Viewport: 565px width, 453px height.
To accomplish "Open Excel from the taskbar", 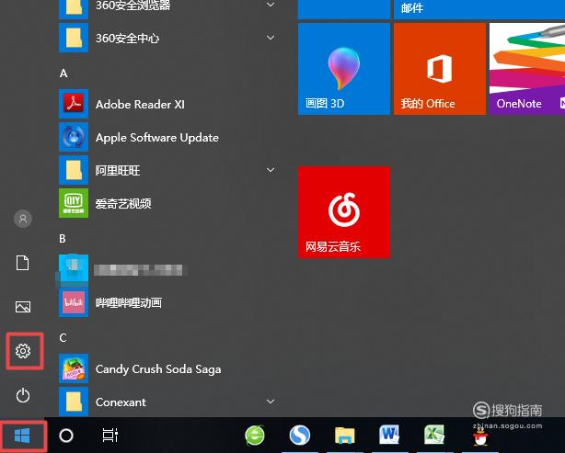I will pos(434,435).
